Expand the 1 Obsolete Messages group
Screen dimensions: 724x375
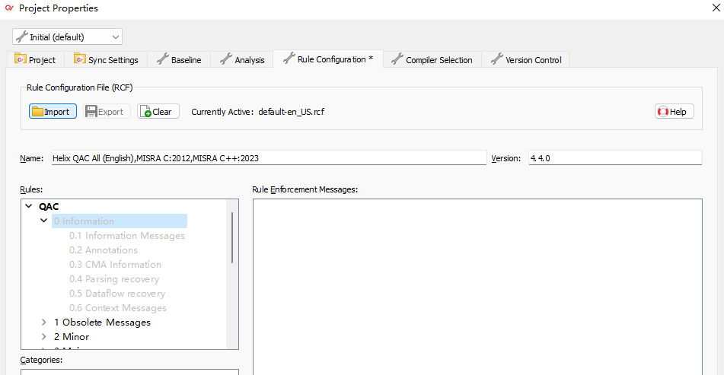[x=44, y=323]
